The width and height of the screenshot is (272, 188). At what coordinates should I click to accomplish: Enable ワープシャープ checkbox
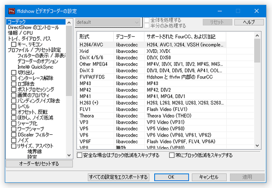tap(14, 129)
